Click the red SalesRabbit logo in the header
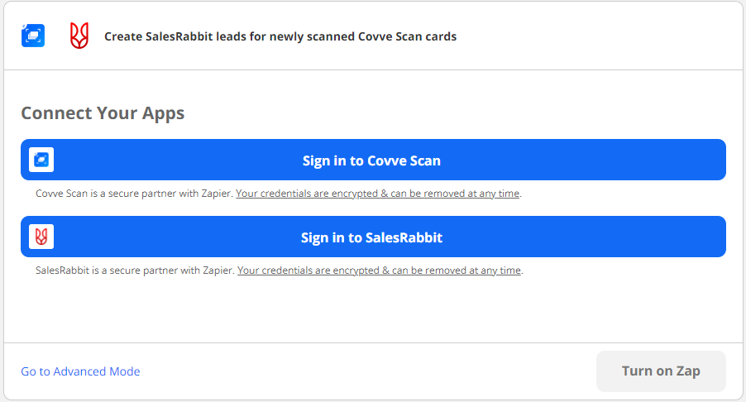746x402 pixels. [x=79, y=36]
